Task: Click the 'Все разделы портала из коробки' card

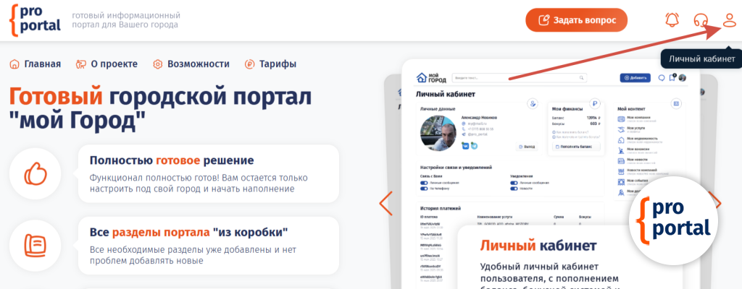Action: (x=207, y=246)
